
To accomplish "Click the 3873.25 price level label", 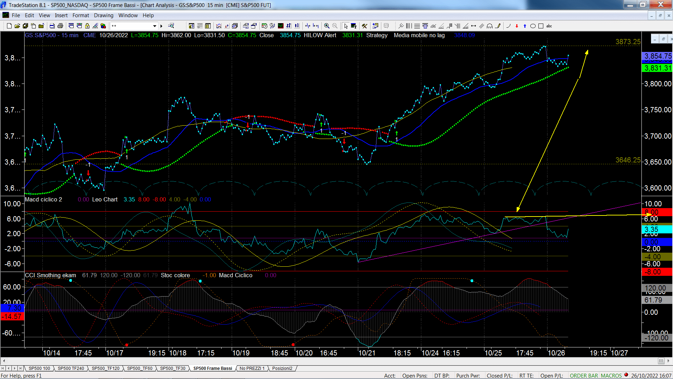I will 628,42.
